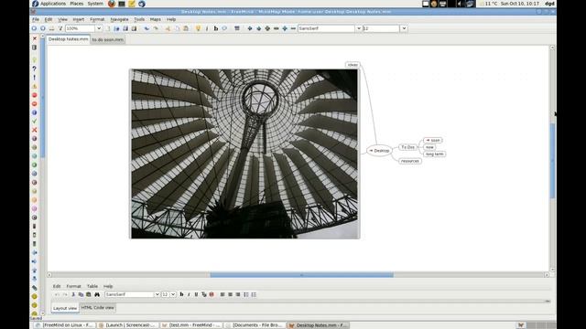586x329 pixels.
Task: Select the 'Desktop' root node
Action: [x=380, y=151]
